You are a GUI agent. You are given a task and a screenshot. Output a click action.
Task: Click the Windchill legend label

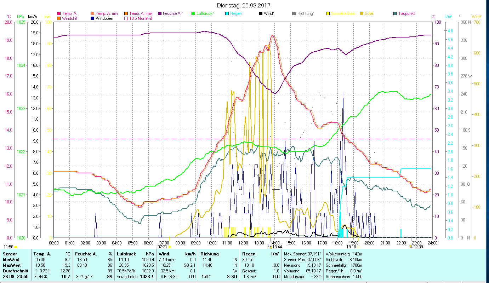tap(70, 18)
